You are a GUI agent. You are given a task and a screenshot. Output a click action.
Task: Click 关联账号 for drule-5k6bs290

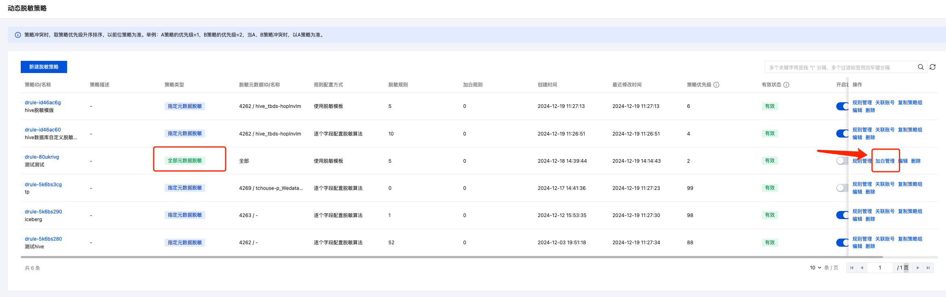pos(885,211)
